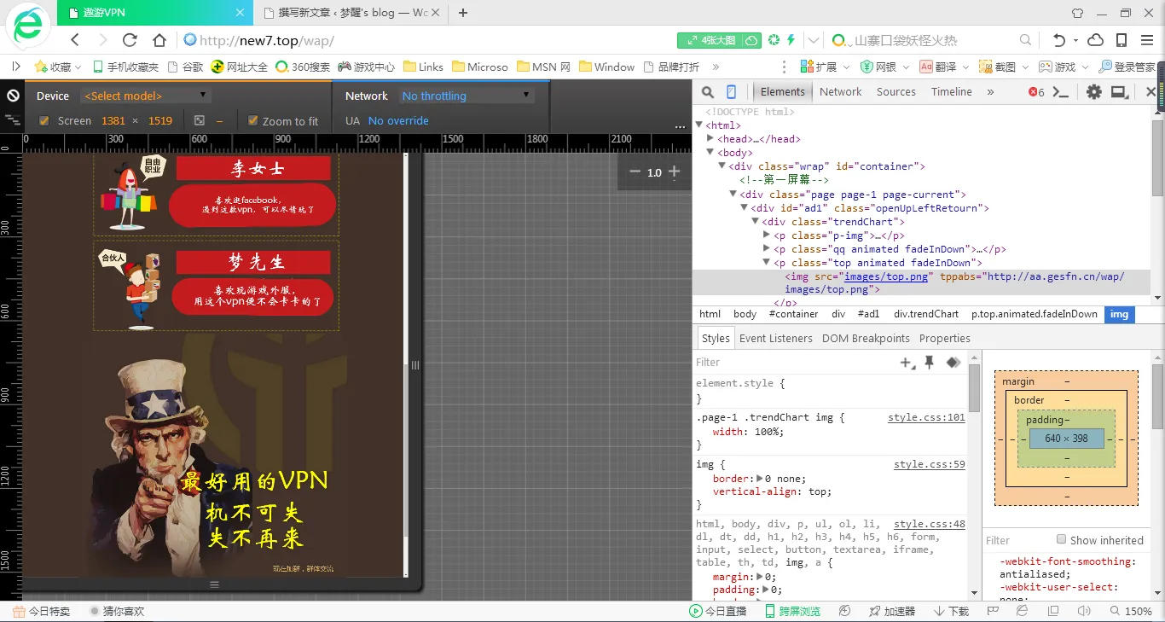Image resolution: width=1165 pixels, height=622 pixels.
Task: Open the style.css:48 source link
Action: (x=930, y=524)
